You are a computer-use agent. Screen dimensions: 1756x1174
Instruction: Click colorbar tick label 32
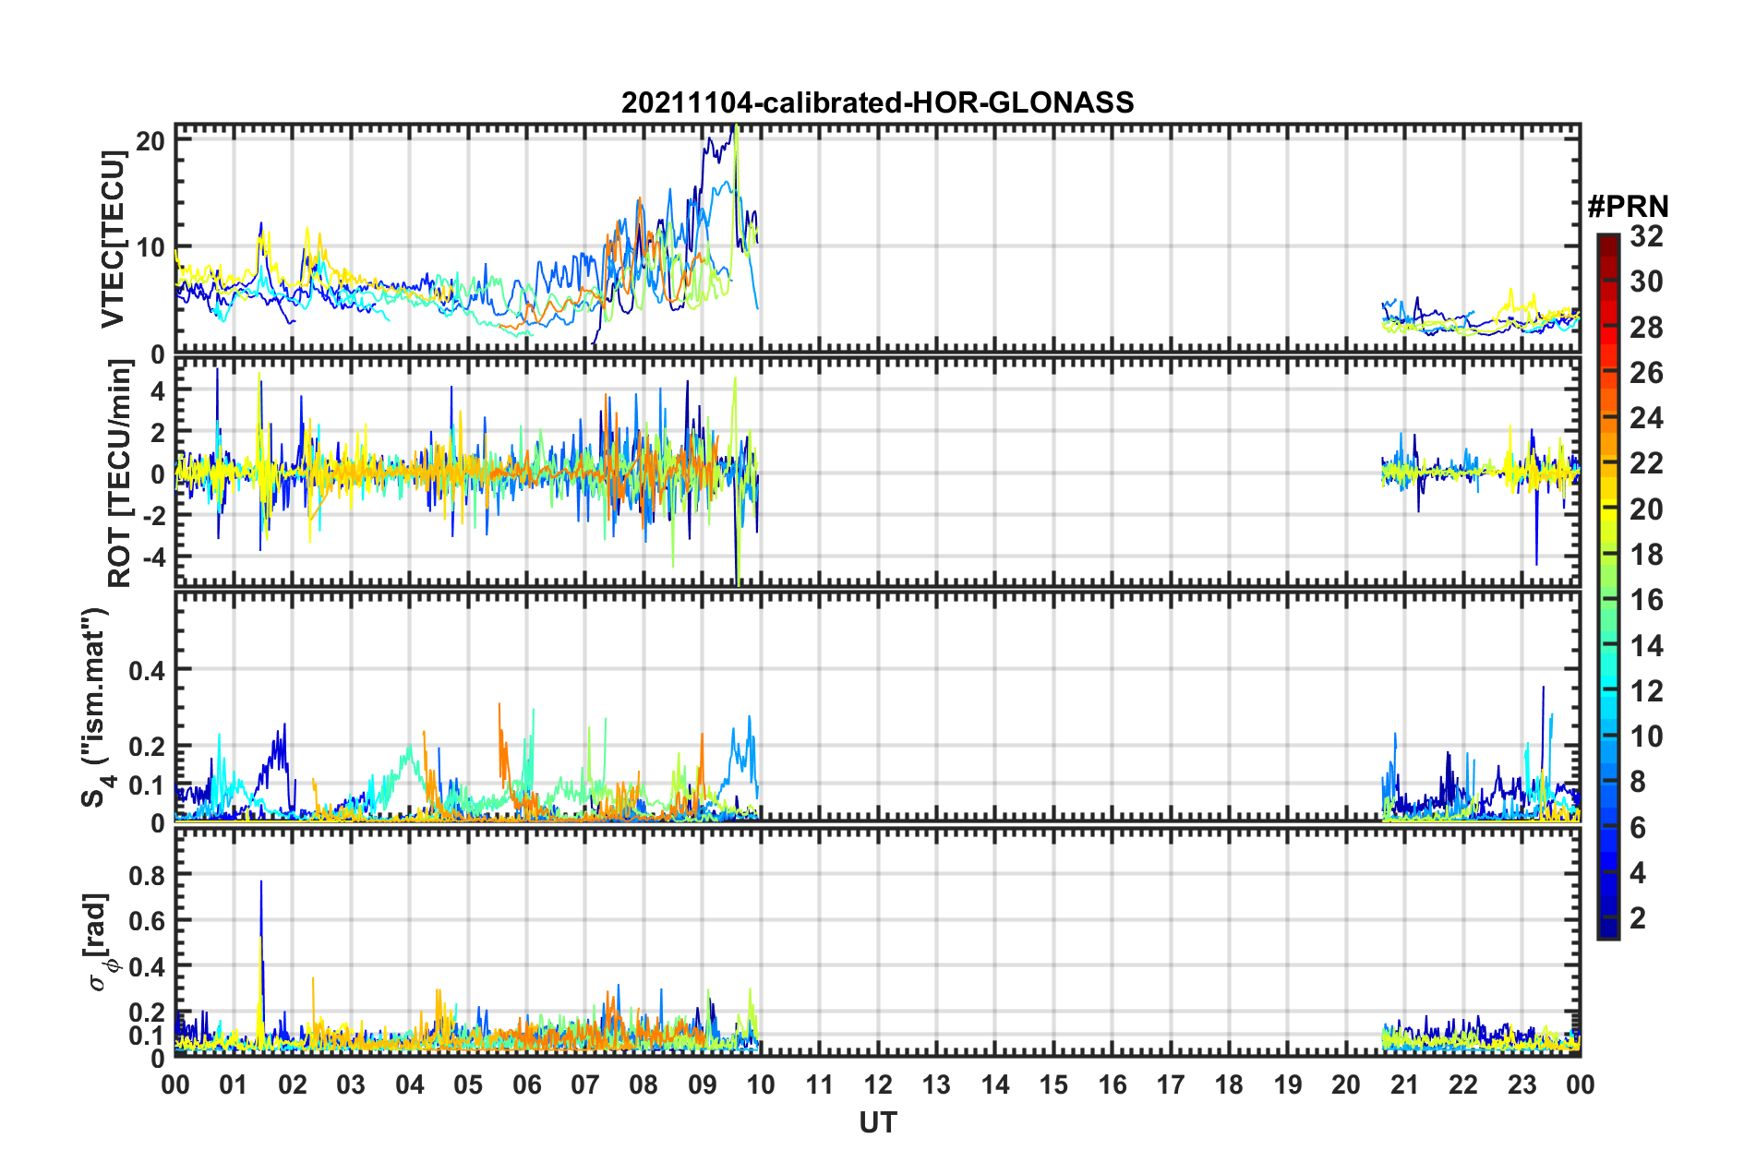click(x=1646, y=236)
